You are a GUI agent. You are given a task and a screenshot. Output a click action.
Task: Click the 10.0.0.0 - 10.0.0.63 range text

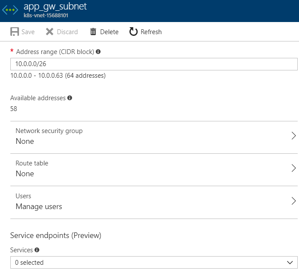(x=58, y=76)
